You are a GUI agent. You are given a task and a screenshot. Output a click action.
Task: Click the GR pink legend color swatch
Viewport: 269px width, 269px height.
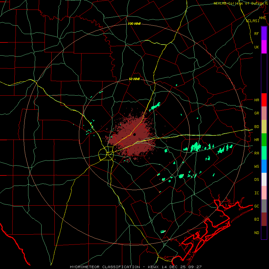pos(264,113)
